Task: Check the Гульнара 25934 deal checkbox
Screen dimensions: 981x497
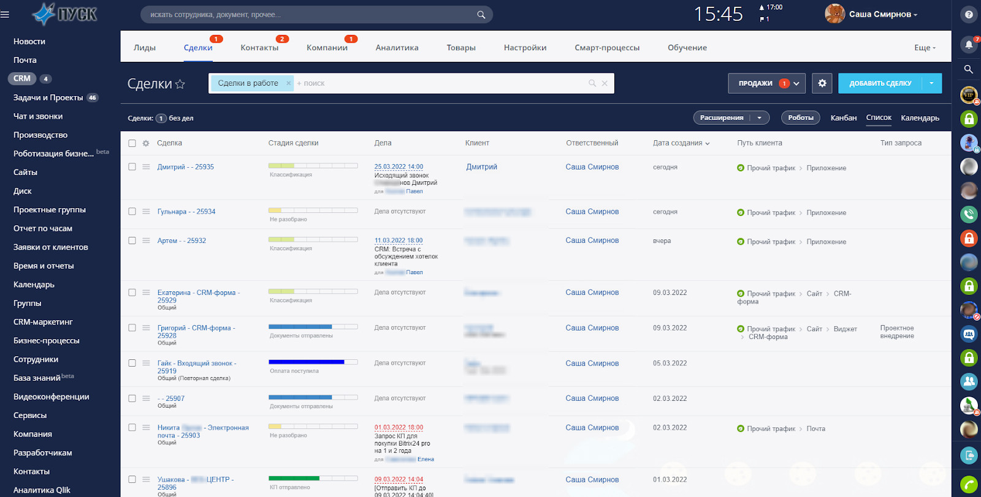Action: tap(132, 211)
